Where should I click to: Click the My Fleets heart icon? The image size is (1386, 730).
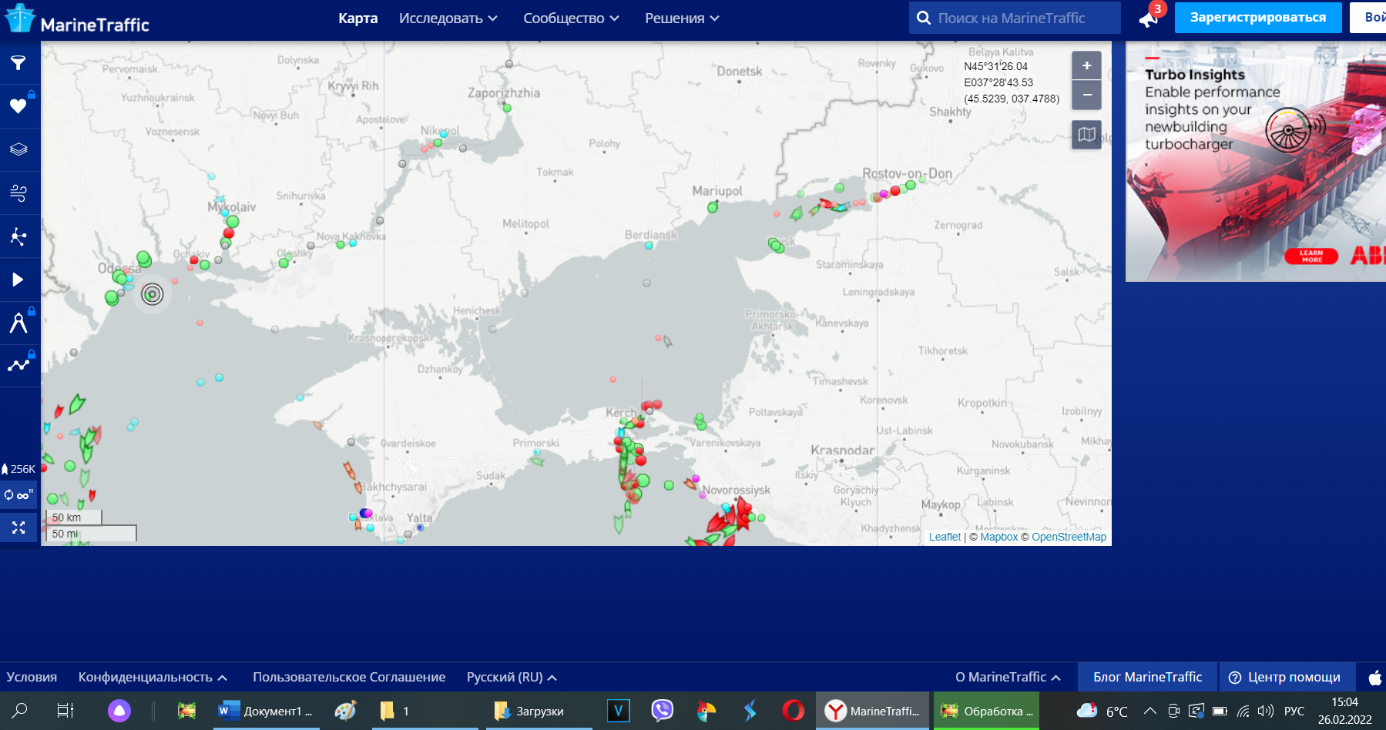click(18, 106)
